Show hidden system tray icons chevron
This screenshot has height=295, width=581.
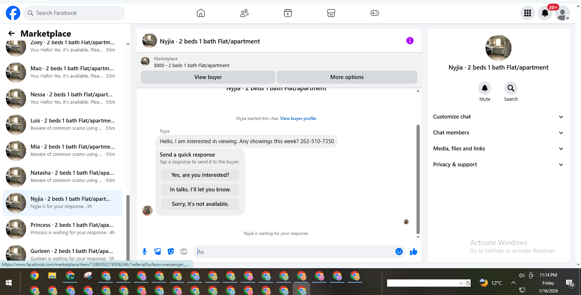513,283
